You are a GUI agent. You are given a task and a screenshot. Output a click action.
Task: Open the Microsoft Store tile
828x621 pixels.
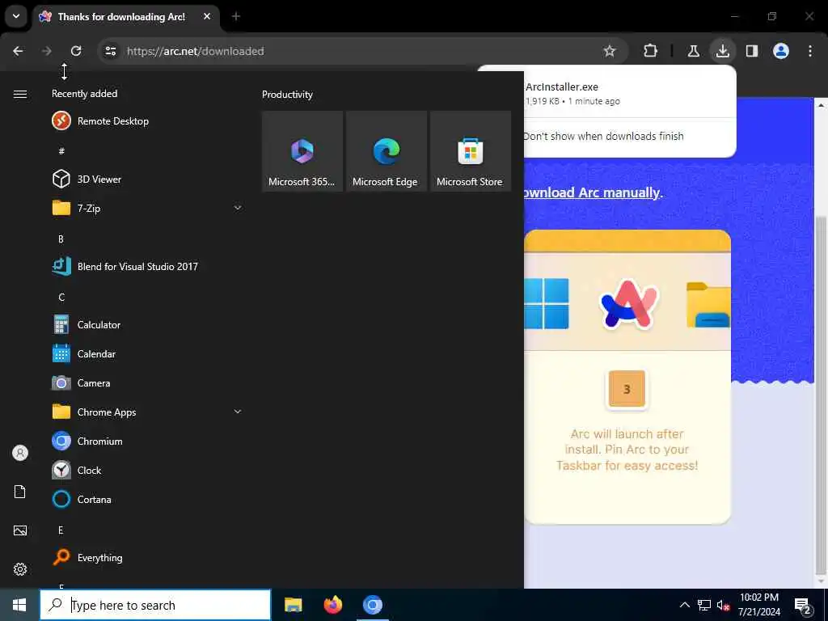point(471,151)
